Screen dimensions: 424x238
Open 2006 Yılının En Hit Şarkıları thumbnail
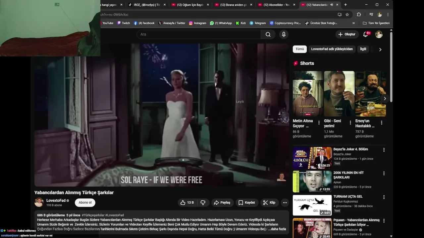point(312,181)
